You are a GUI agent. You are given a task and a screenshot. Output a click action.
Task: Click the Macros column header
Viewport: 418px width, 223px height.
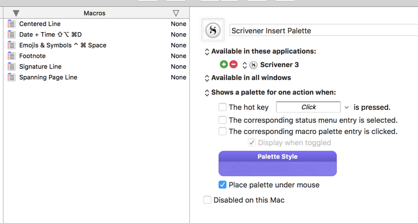coord(95,13)
